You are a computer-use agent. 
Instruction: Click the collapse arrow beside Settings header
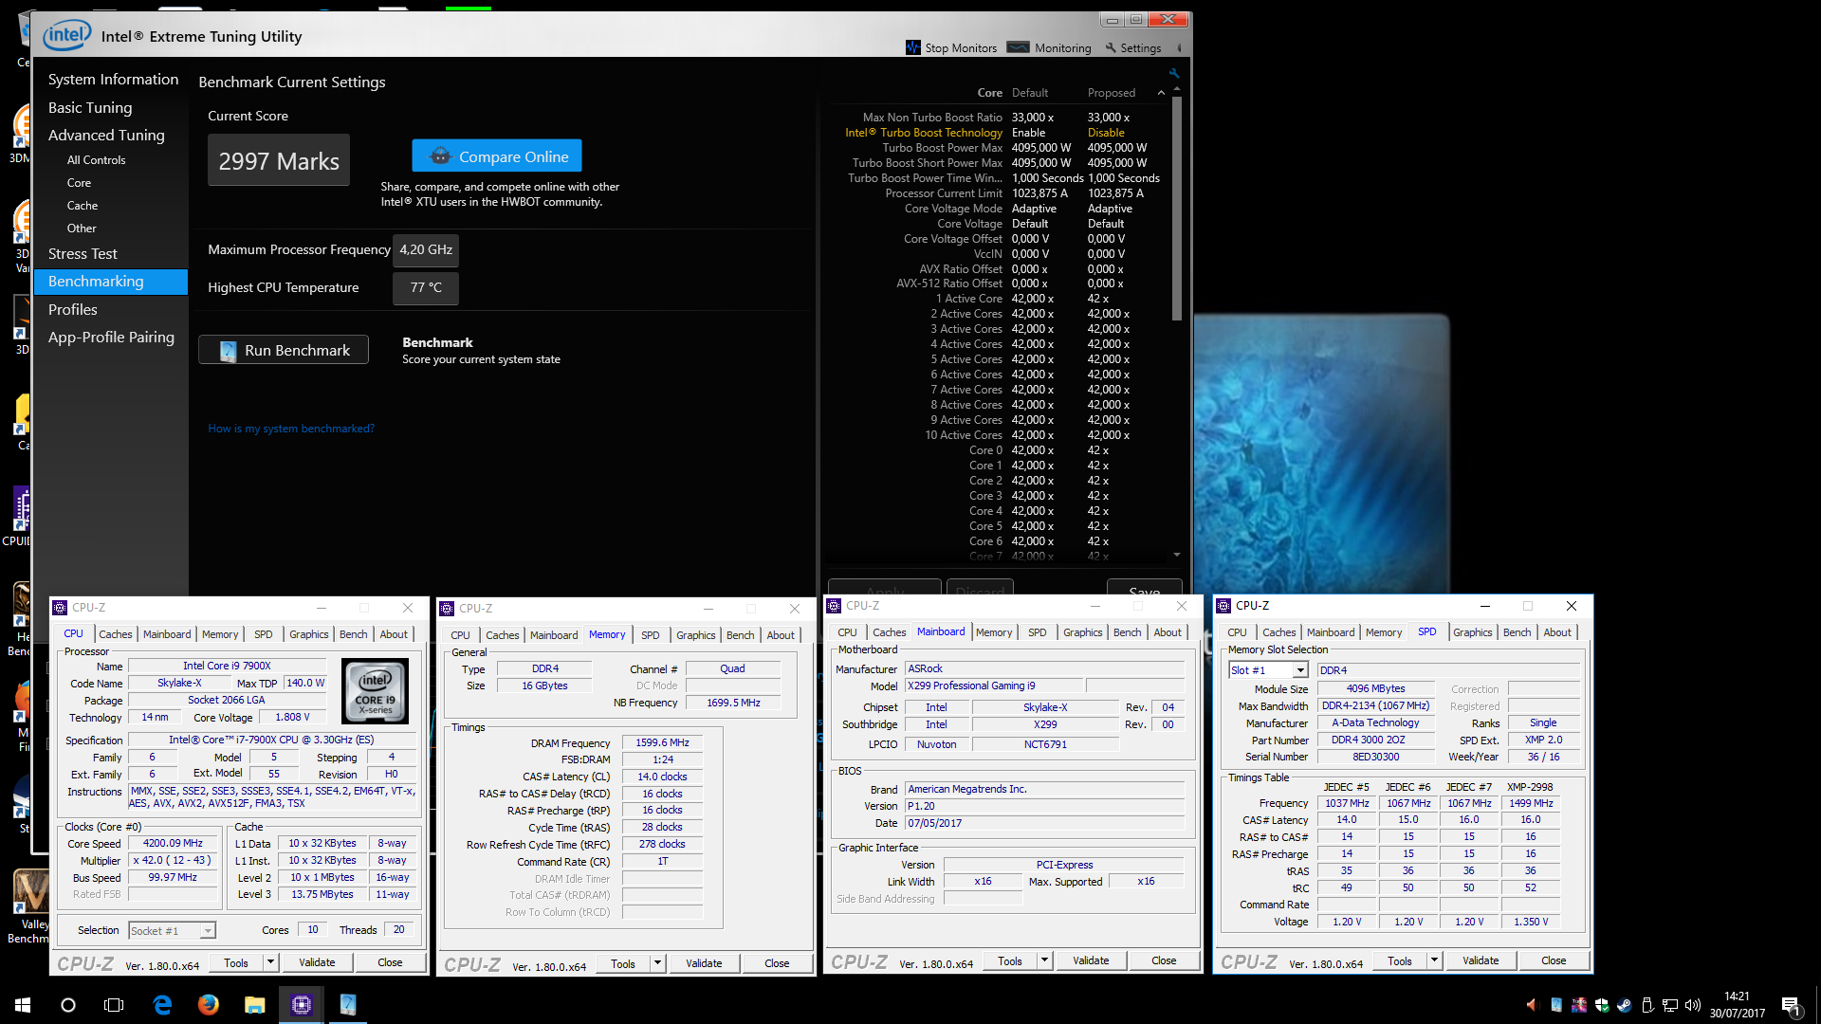point(1179,48)
